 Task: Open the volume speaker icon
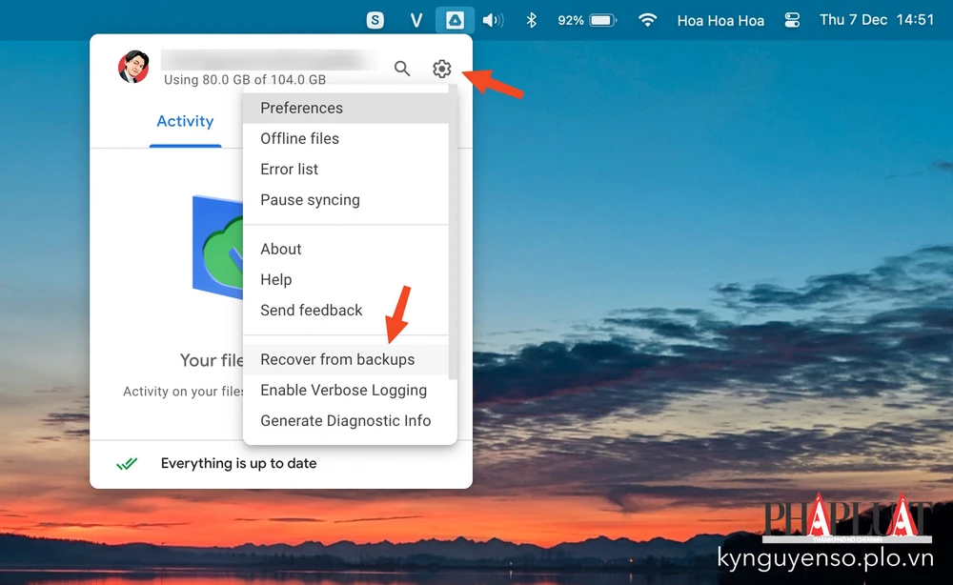[x=492, y=19]
